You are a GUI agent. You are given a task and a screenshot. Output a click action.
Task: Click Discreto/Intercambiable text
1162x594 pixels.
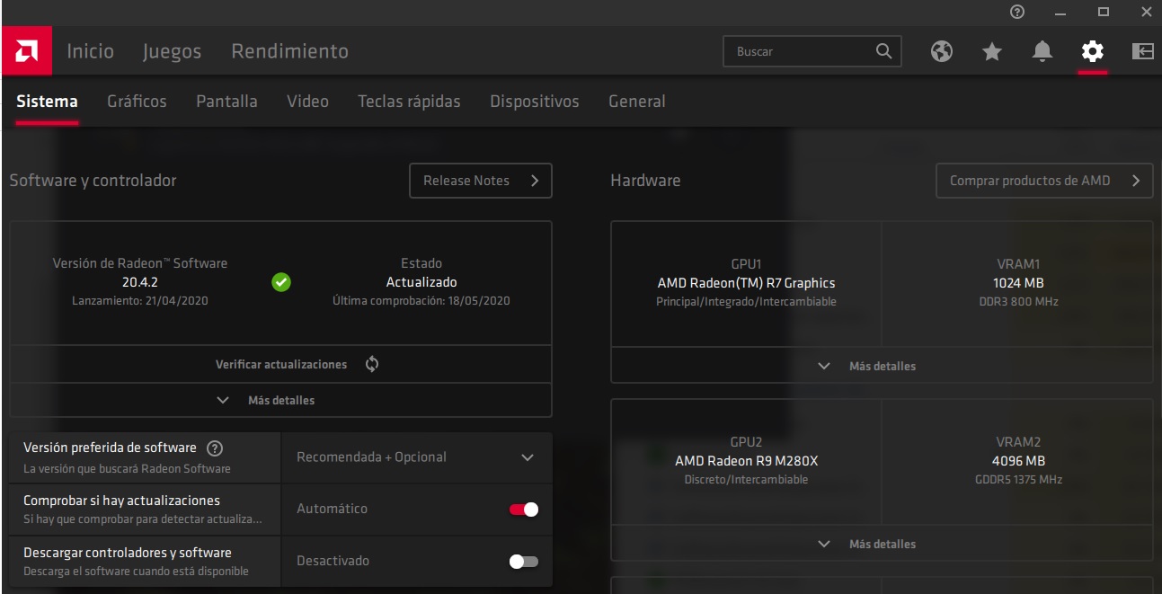coord(746,480)
